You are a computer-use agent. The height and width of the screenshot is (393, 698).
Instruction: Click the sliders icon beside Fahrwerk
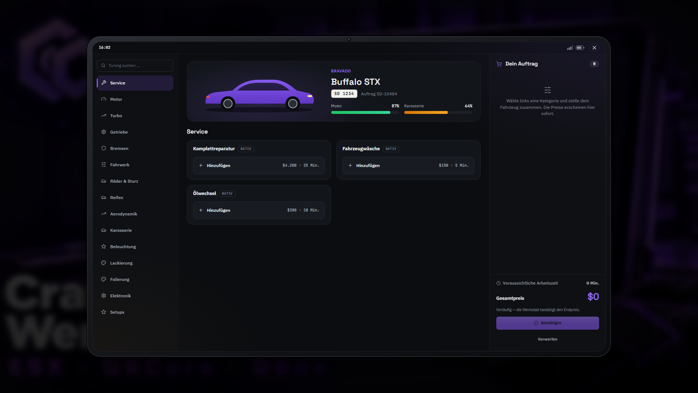pos(104,165)
